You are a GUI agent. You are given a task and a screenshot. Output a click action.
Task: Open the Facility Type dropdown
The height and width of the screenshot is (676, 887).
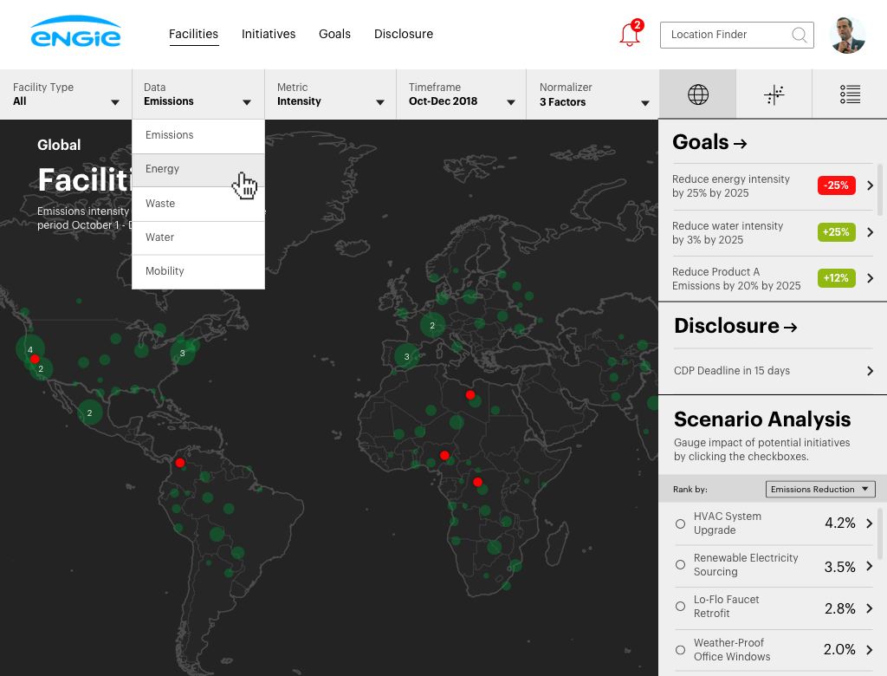click(65, 94)
